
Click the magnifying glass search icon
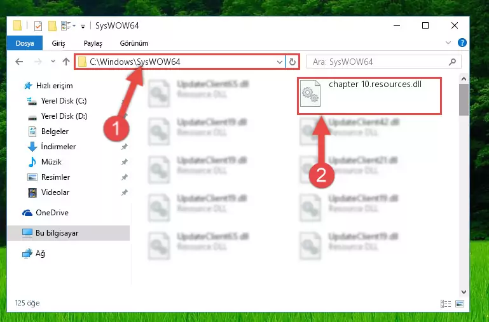tap(452, 62)
